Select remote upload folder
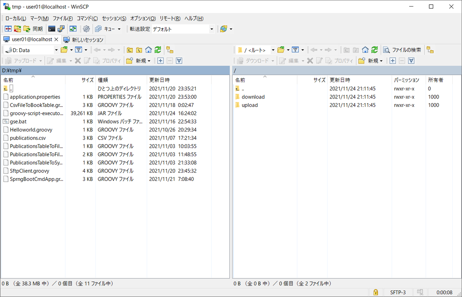 click(249, 105)
